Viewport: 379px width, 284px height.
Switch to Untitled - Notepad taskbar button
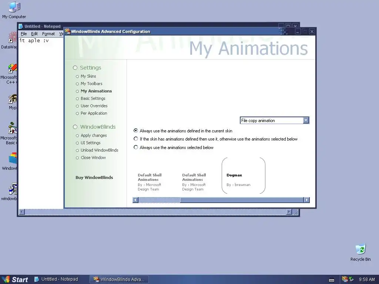[x=57, y=279]
